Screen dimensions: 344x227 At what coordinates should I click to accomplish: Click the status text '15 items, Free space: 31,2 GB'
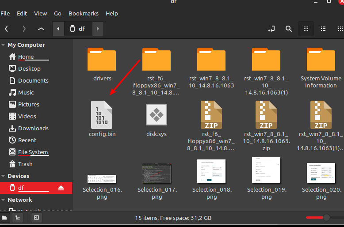pyautogui.click(x=173, y=218)
